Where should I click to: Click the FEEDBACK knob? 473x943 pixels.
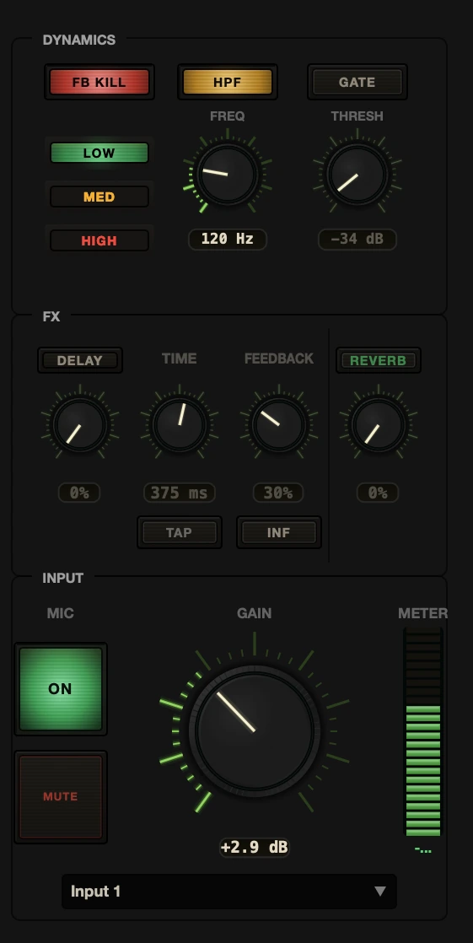(279, 424)
